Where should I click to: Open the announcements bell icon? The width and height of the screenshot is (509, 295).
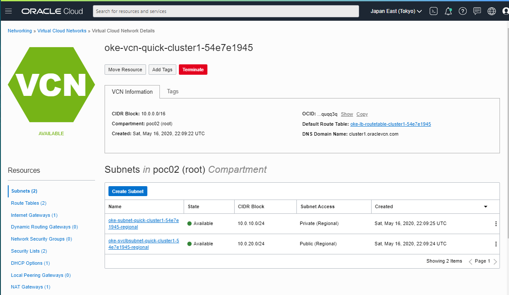coord(448,11)
